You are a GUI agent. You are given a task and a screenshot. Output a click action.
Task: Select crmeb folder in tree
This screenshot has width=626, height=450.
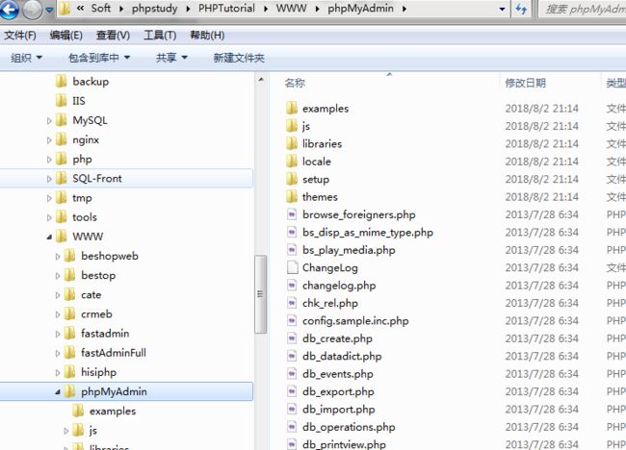click(x=88, y=313)
